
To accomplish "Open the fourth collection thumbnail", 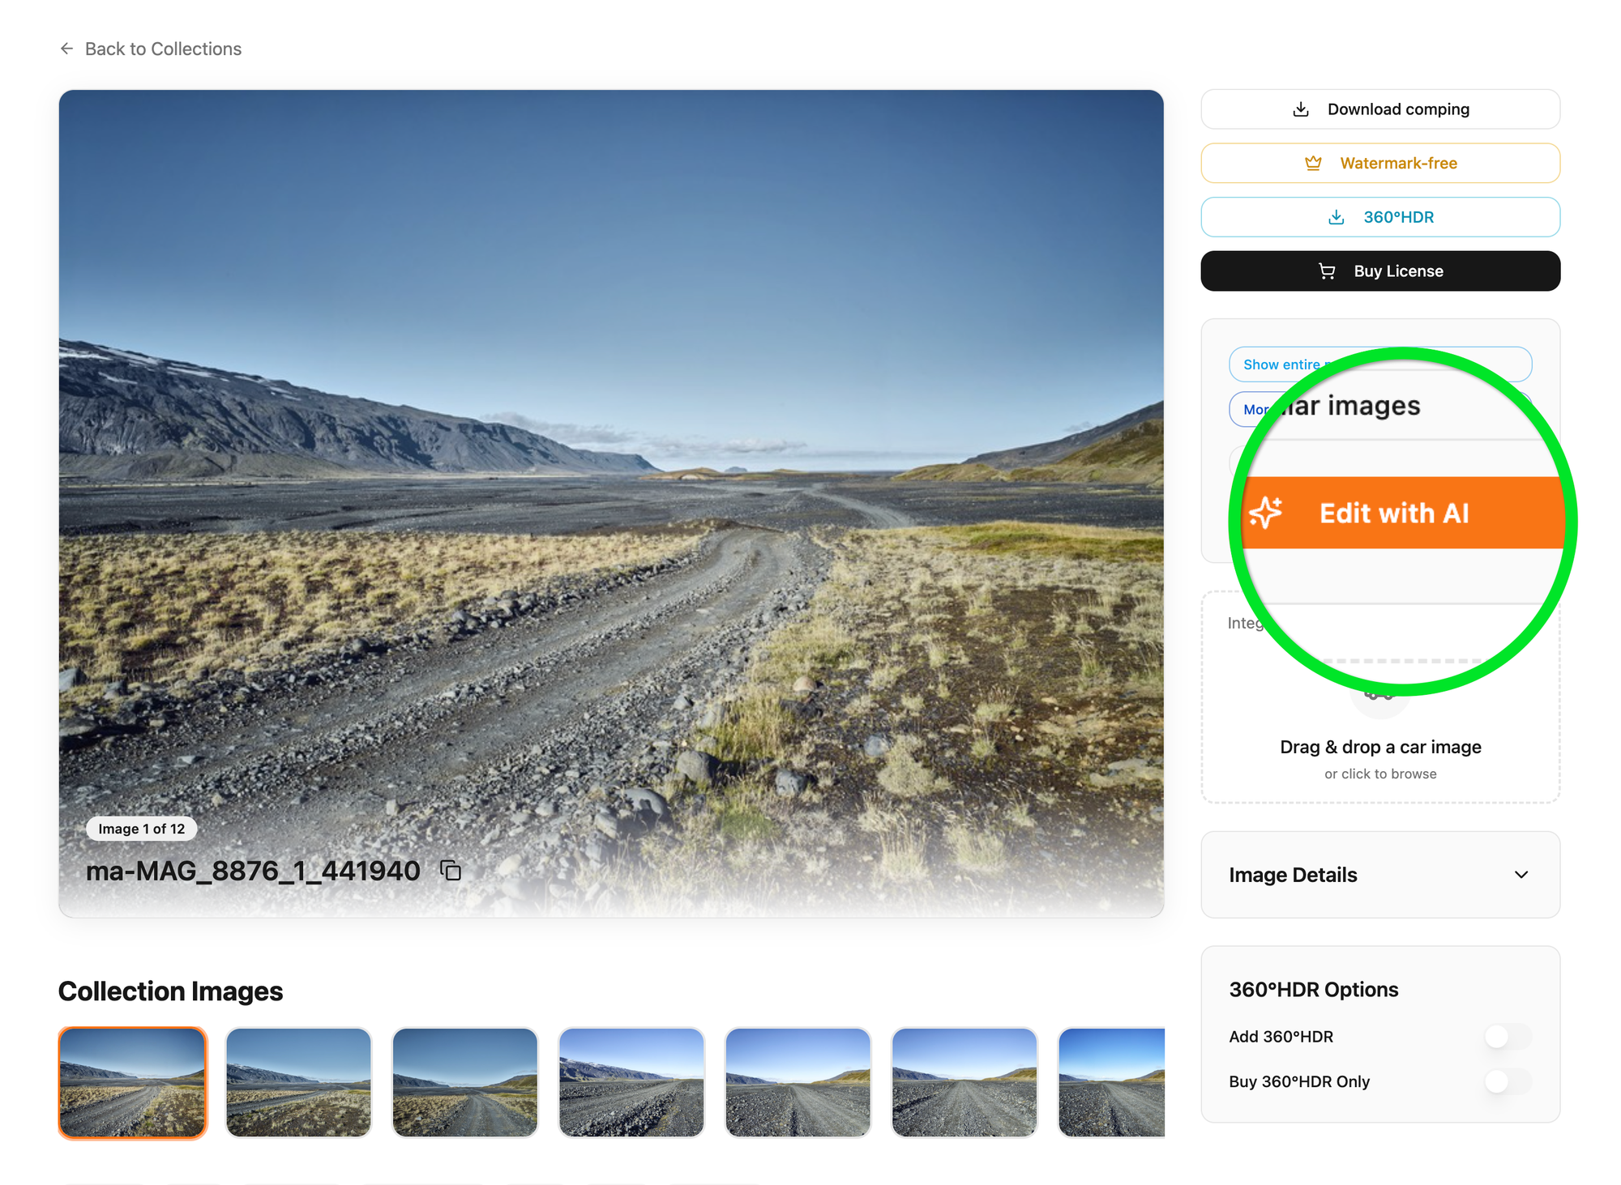I will click(x=631, y=1082).
